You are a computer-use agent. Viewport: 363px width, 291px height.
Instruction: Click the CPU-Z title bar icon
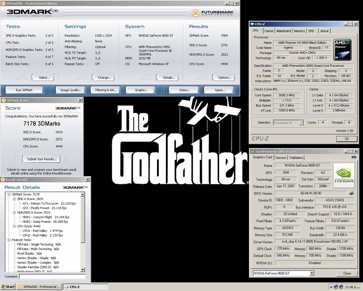coord(252,24)
